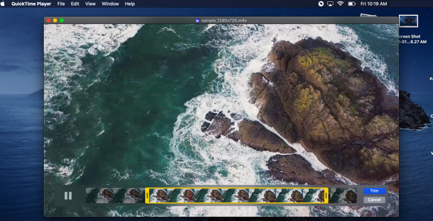Close the QuickTime window with the red button
The width and height of the screenshot is (433, 221).
pos(48,21)
